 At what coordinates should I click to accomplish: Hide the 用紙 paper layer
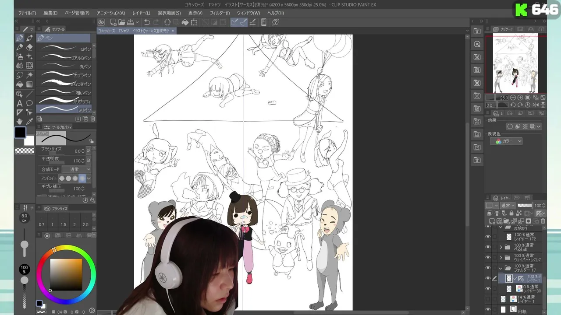click(488, 309)
